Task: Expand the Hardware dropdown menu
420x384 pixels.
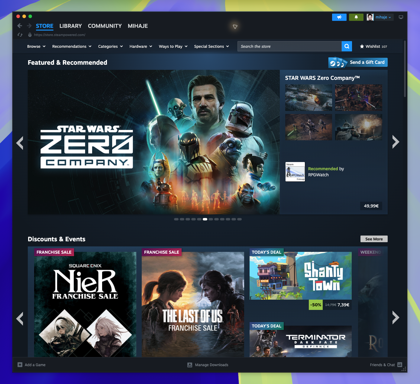Action: click(x=141, y=46)
